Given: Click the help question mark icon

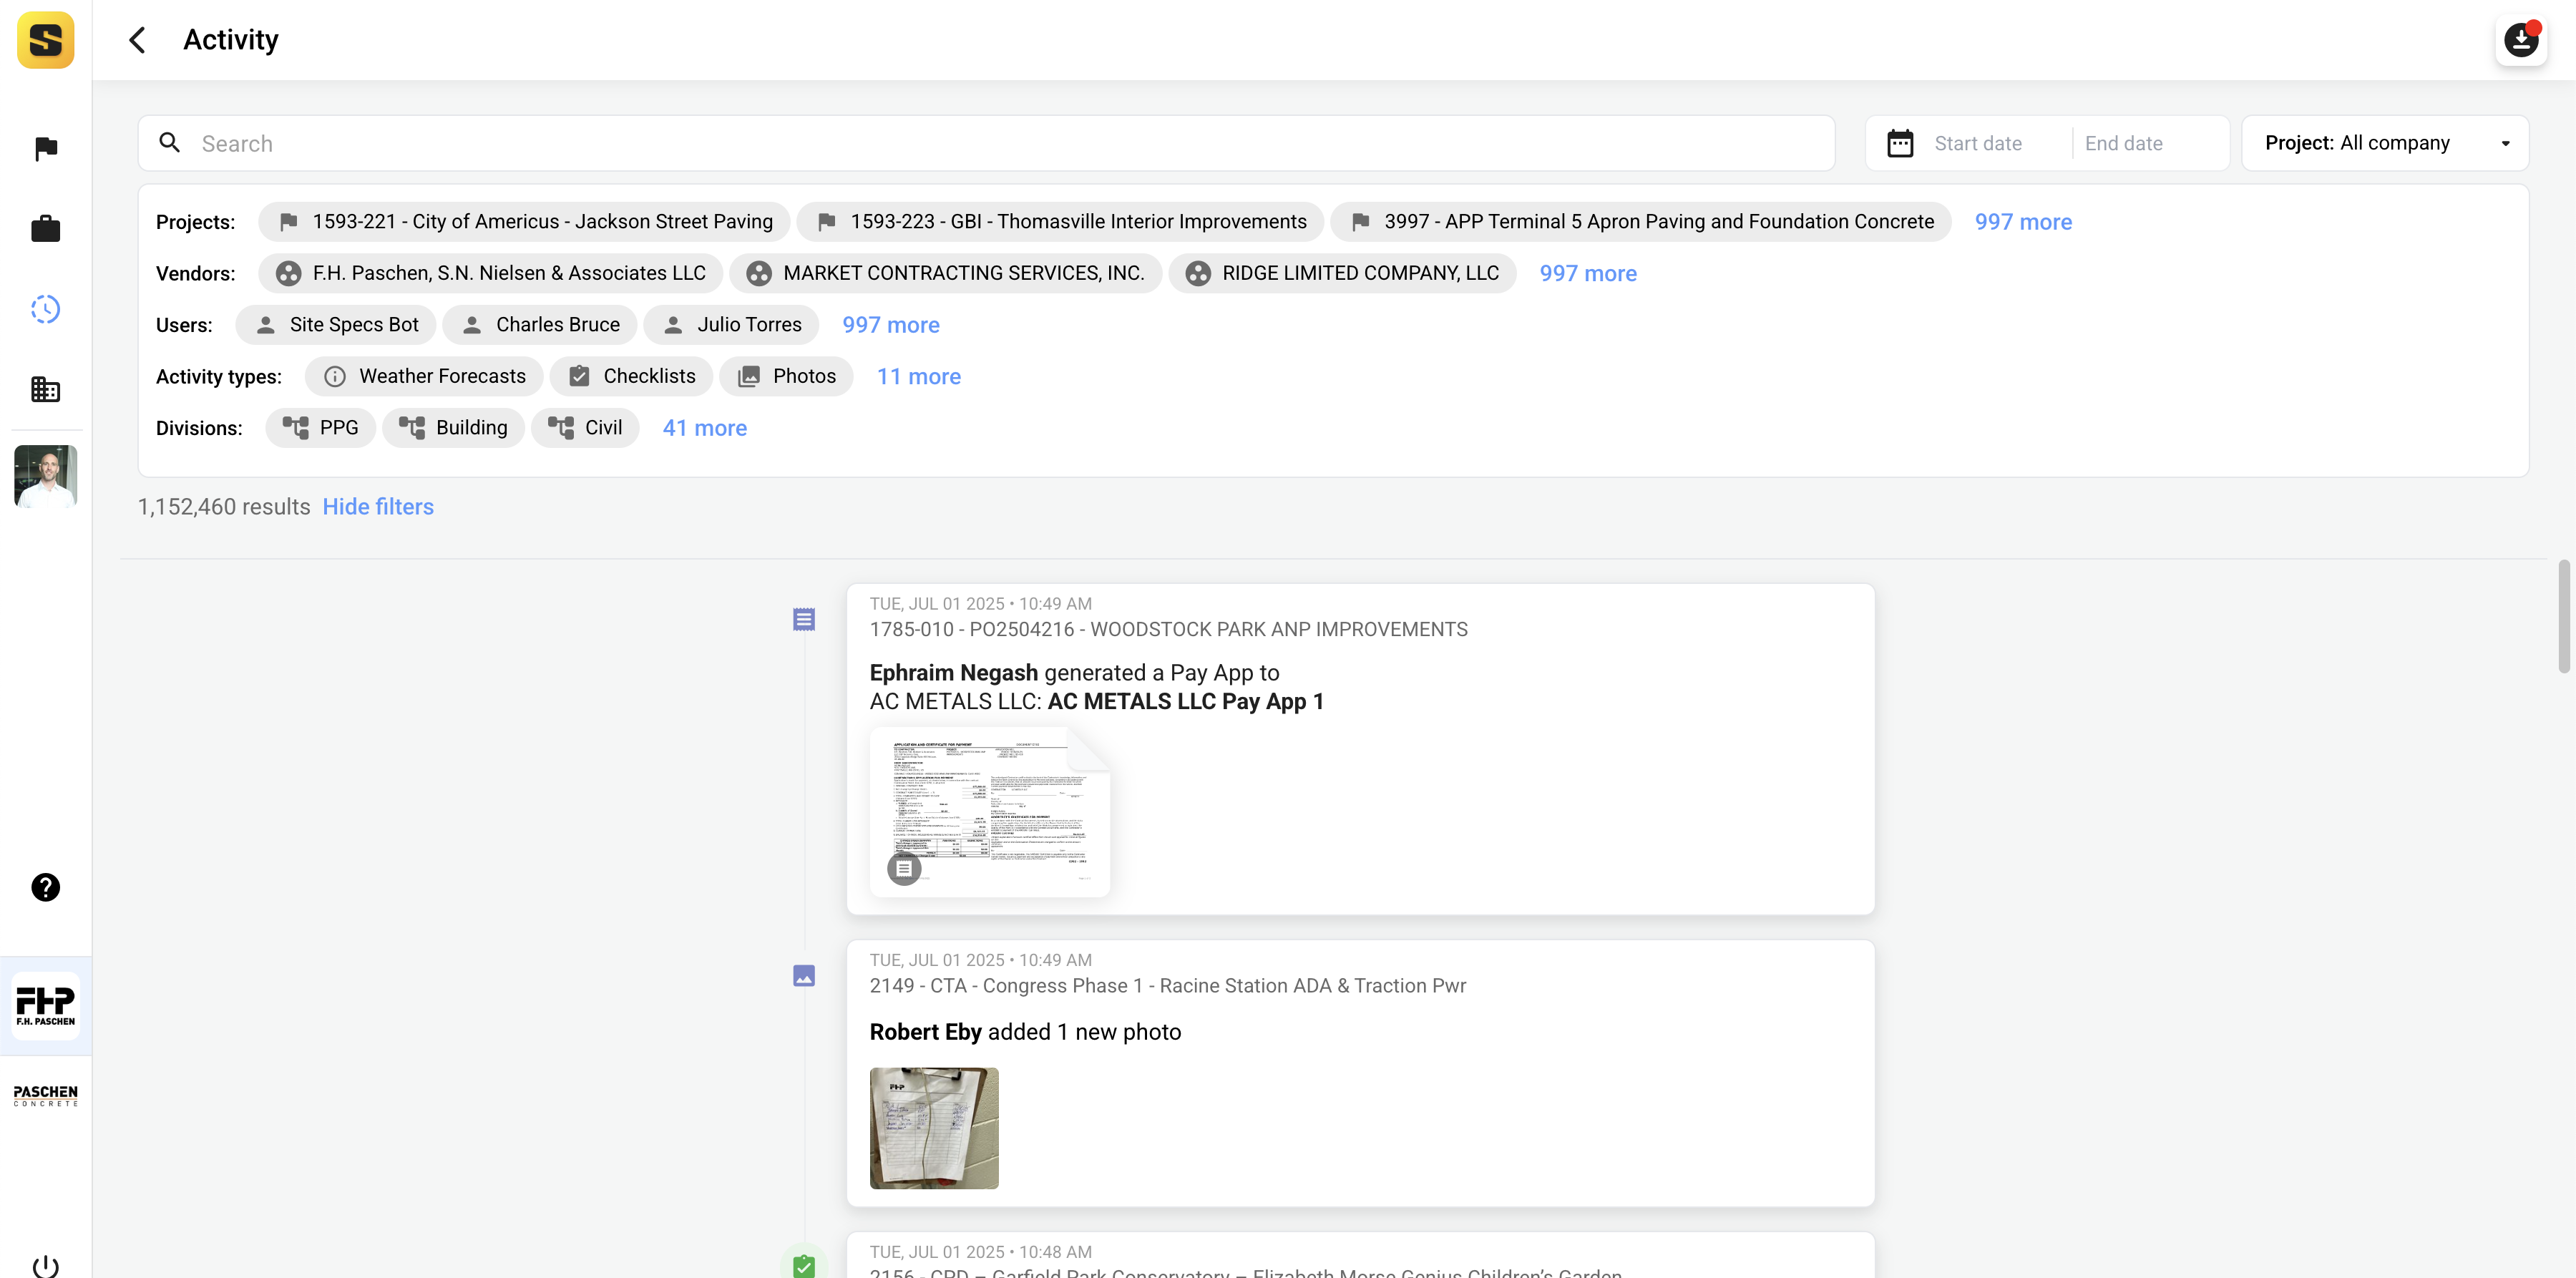Looking at the screenshot, I should point(45,887).
